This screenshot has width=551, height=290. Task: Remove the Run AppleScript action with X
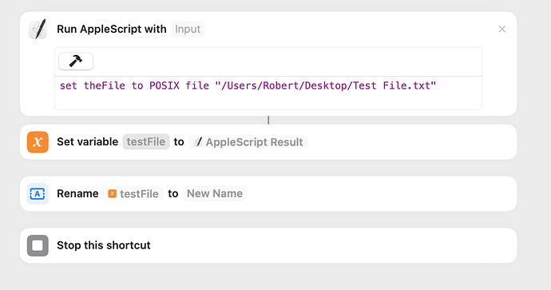coord(502,30)
